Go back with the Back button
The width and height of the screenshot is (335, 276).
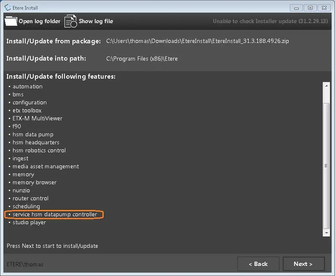pos(258,264)
